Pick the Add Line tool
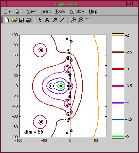 62,20
